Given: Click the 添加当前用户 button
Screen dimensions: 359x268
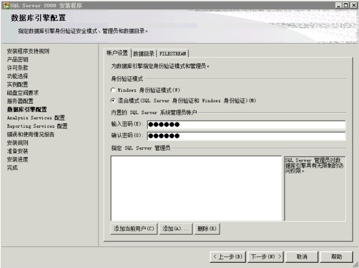Looking at the screenshot, I should 134,229.
